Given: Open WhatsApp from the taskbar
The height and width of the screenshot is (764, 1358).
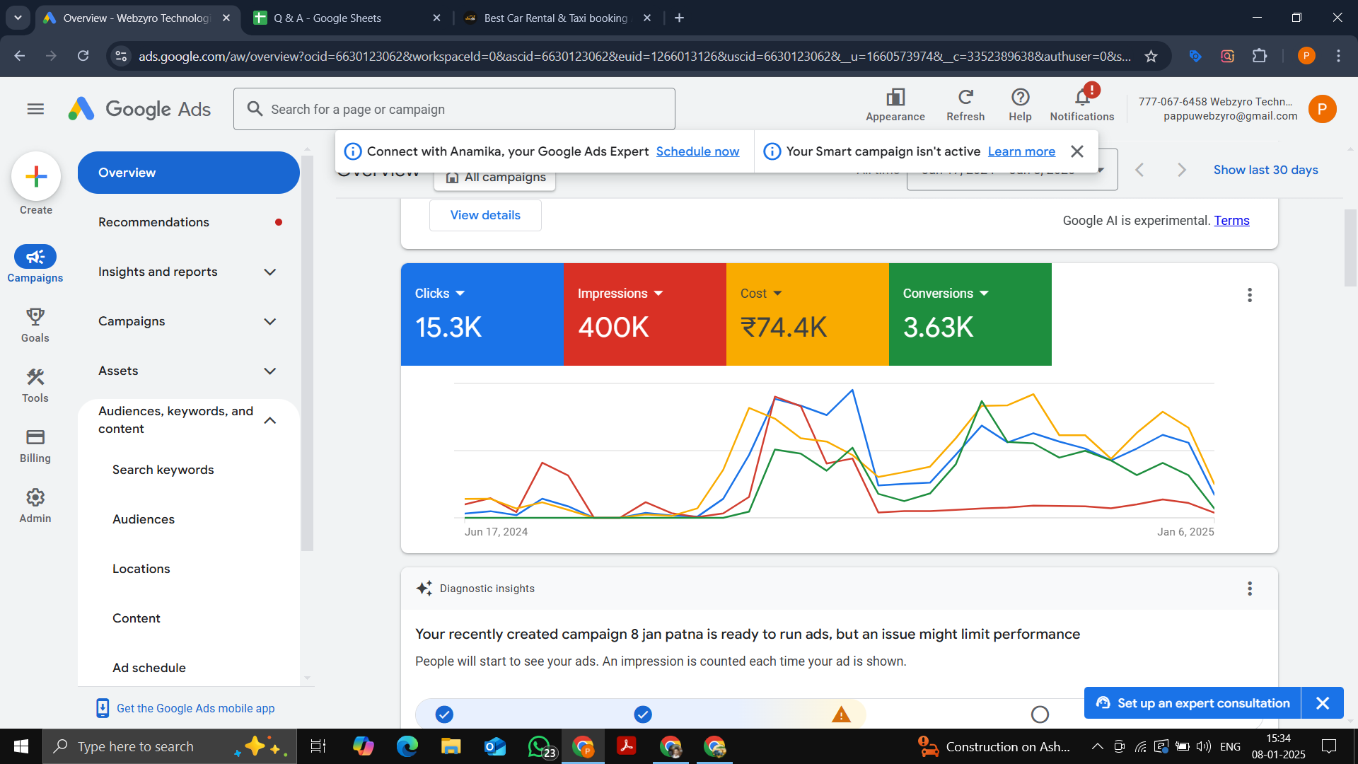Looking at the screenshot, I should pyautogui.click(x=540, y=746).
